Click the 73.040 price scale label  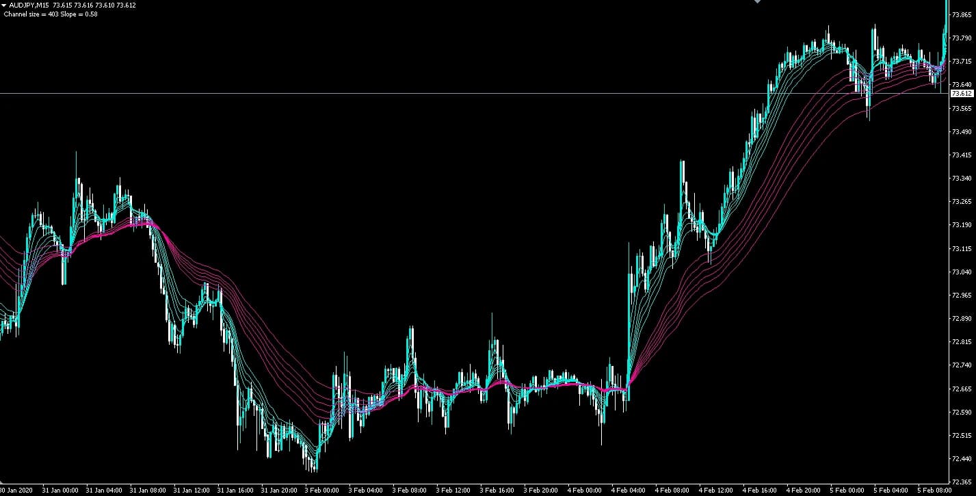tap(962, 272)
